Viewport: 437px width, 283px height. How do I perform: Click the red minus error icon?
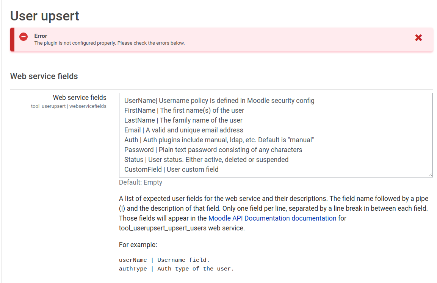click(24, 37)
